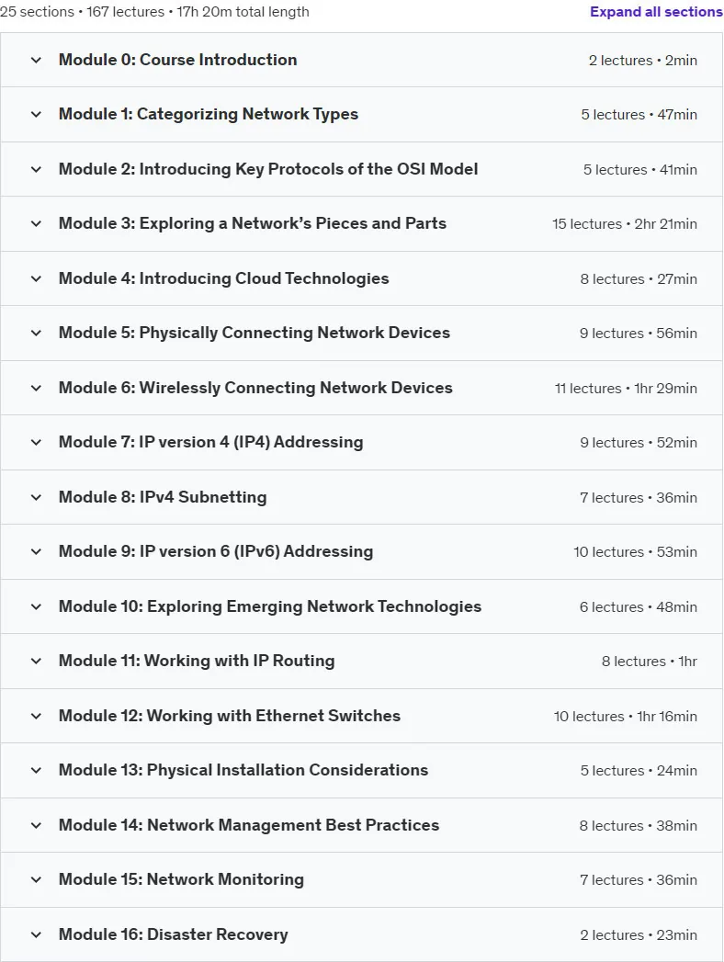Screen dimensions: 724x962
Task: Click the 11 lectures 1hr 29min summary
Action: click(x=625, y=389)
